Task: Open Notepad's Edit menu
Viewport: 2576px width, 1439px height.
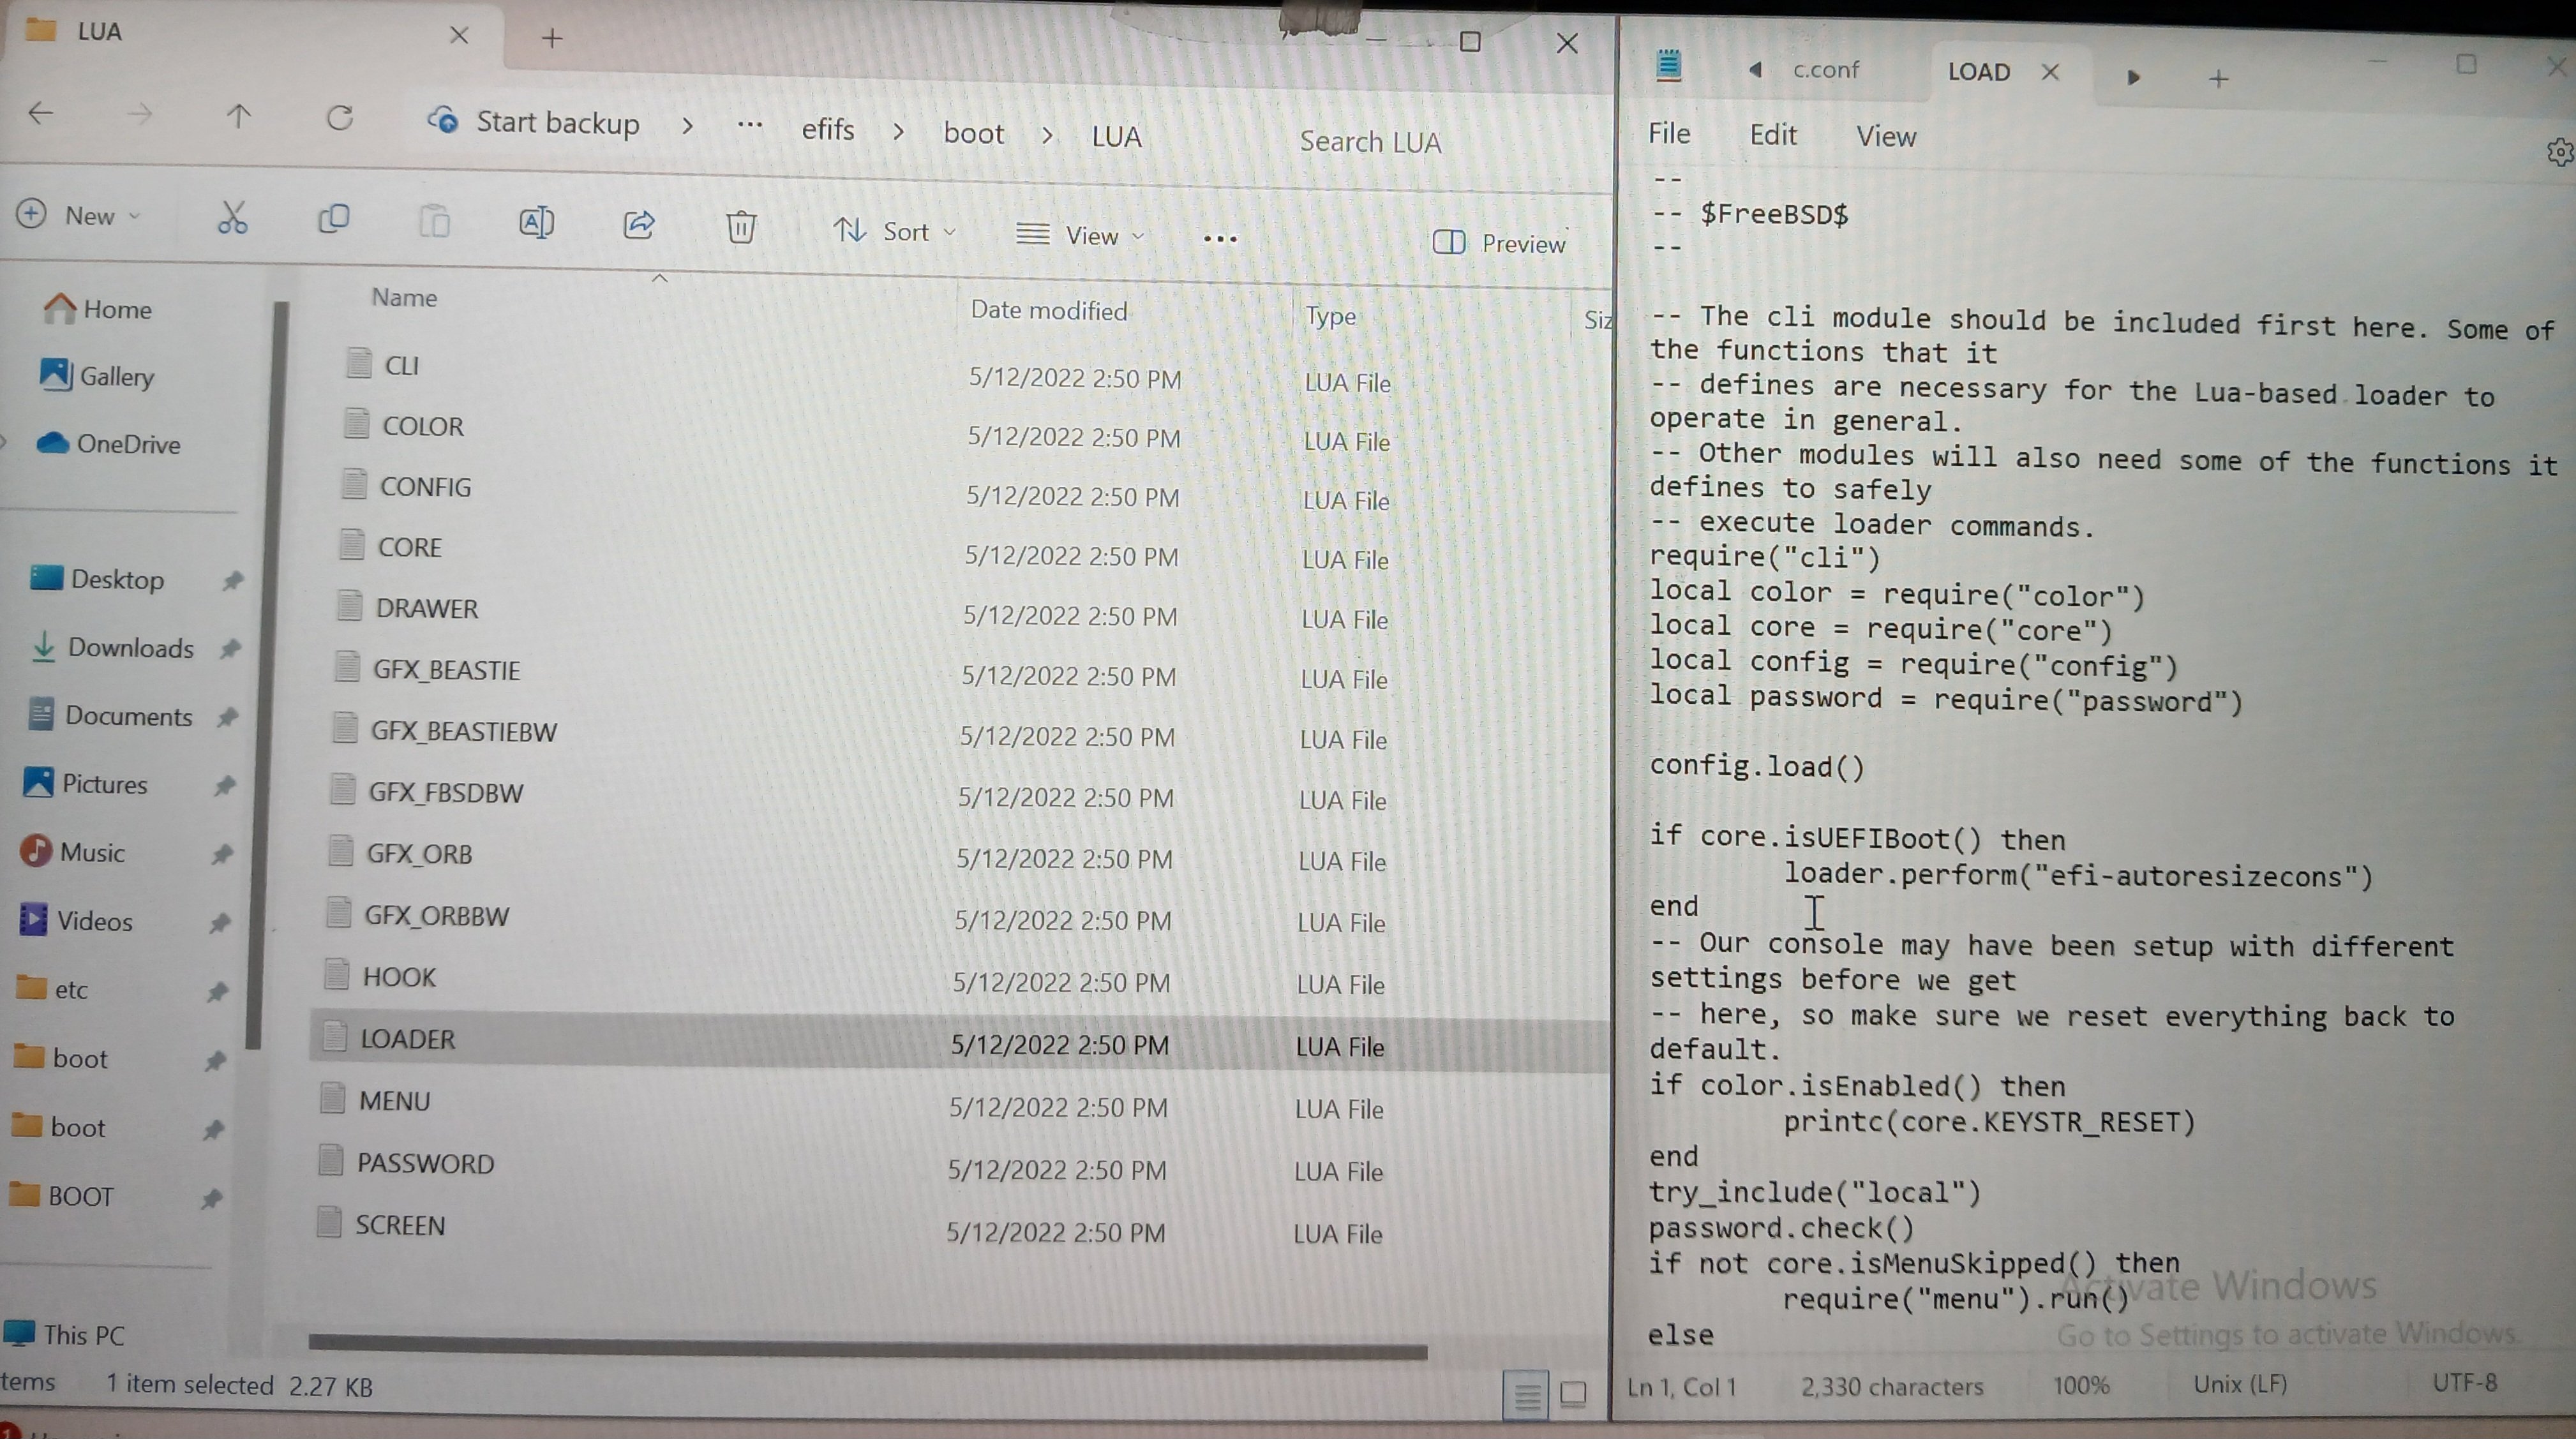Action: [x=1772, y=135]
